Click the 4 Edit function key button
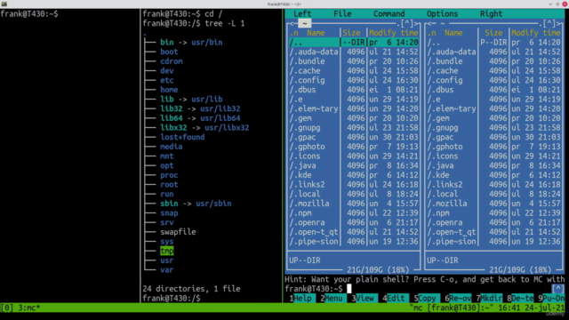 tap(396, 299)
